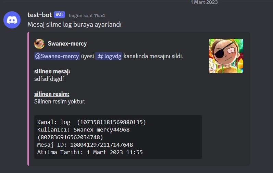Click the Silinen resim yoktur text
Screen dimensions: 273x173
[60, 101]
